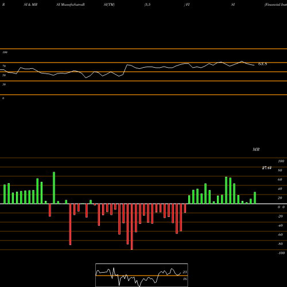Click the 80 label on the MR right axis
287x287 pixels.
click(x=280, y=170)
